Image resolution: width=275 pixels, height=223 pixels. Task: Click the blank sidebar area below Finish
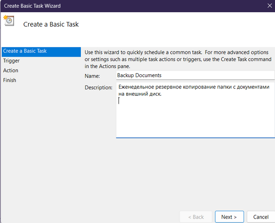click(x=39, y=149)
